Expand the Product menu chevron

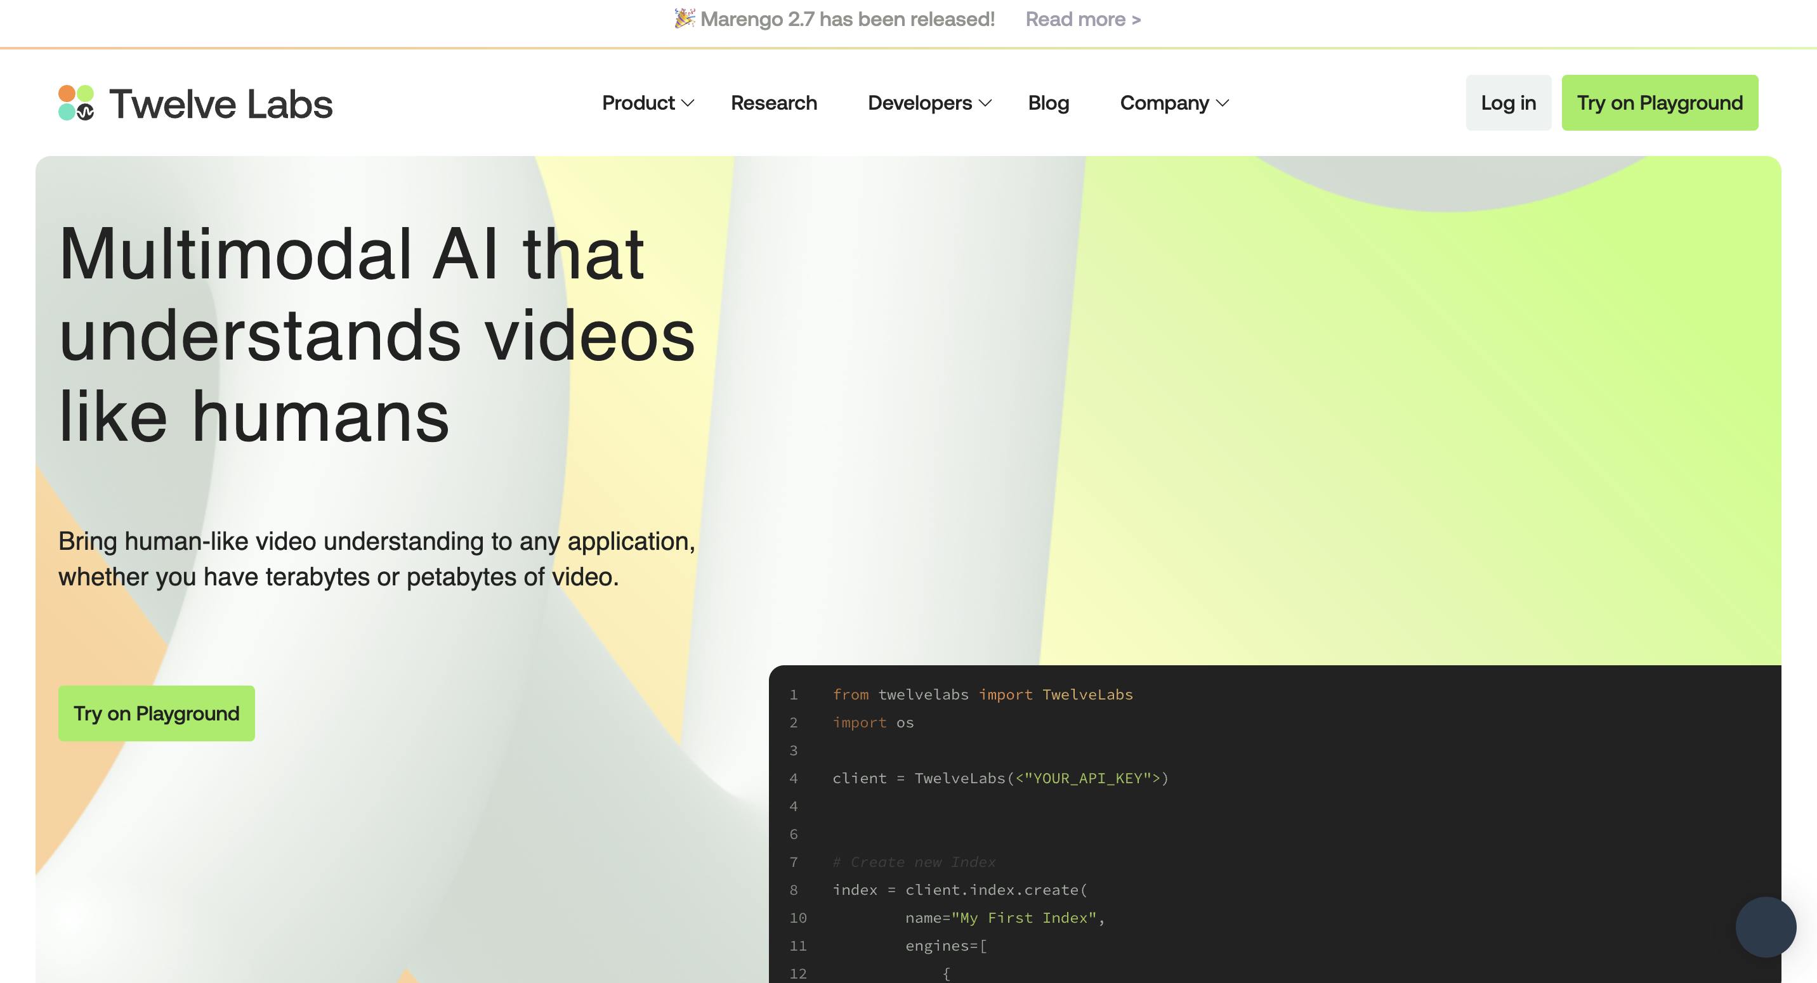(688, 103)
